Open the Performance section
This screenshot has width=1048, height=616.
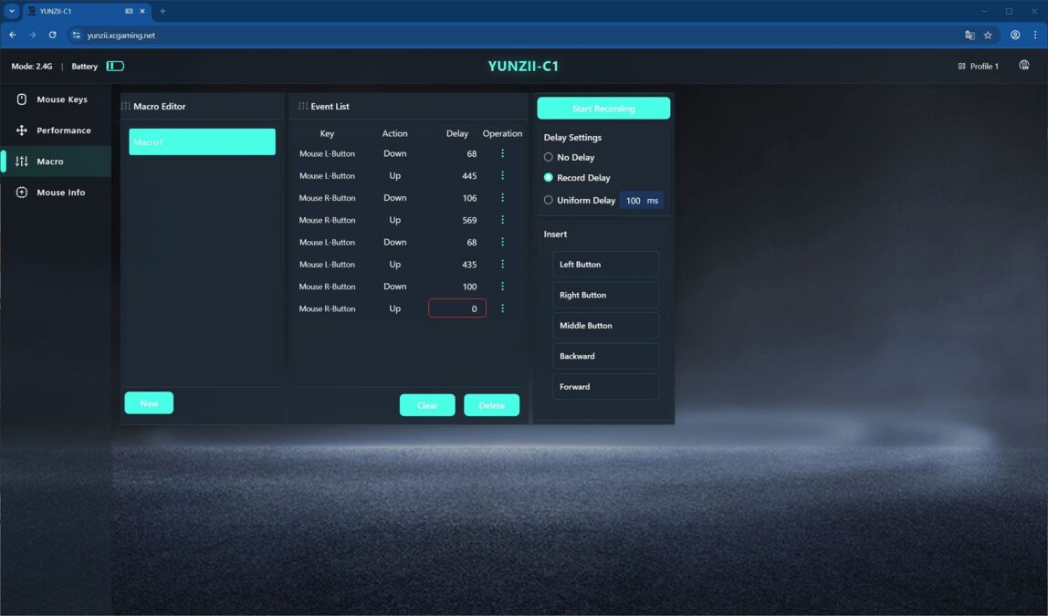[x=56, y=131]
